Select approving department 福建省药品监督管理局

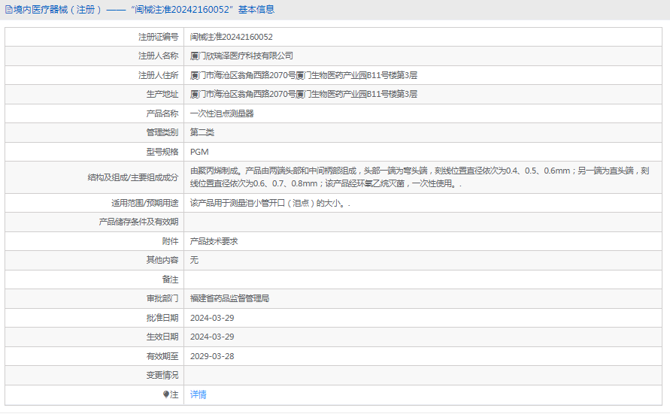click(x=230, y=299)
